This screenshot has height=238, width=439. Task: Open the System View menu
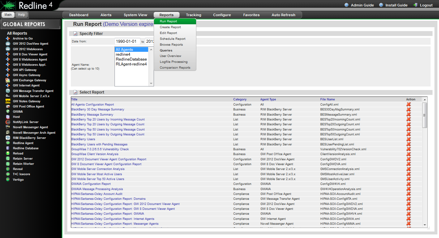click(135, 15)
